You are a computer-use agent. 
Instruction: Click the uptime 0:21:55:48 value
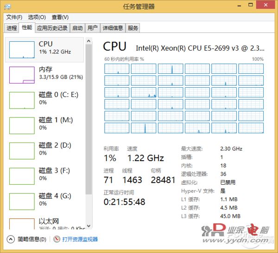pos(124,202)
